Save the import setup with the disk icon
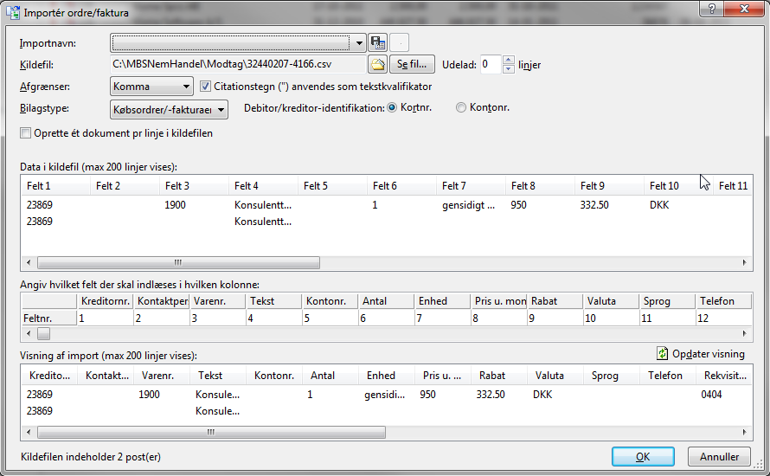Screen dimensions: 770x476 [x=377, y=43]
